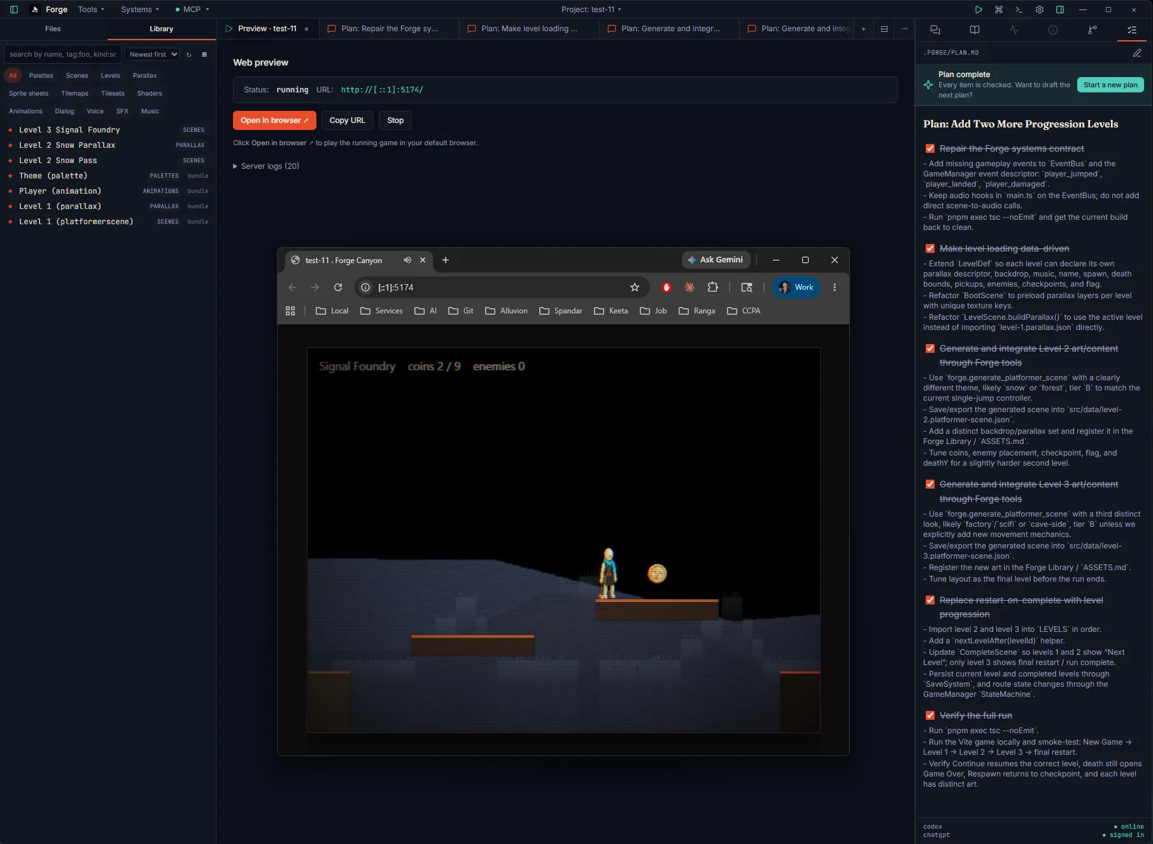This screenshot has height=844, width=1153.
Task: Edit PLAN.MD with the pencil icon
Action: tap(1137, 53)
